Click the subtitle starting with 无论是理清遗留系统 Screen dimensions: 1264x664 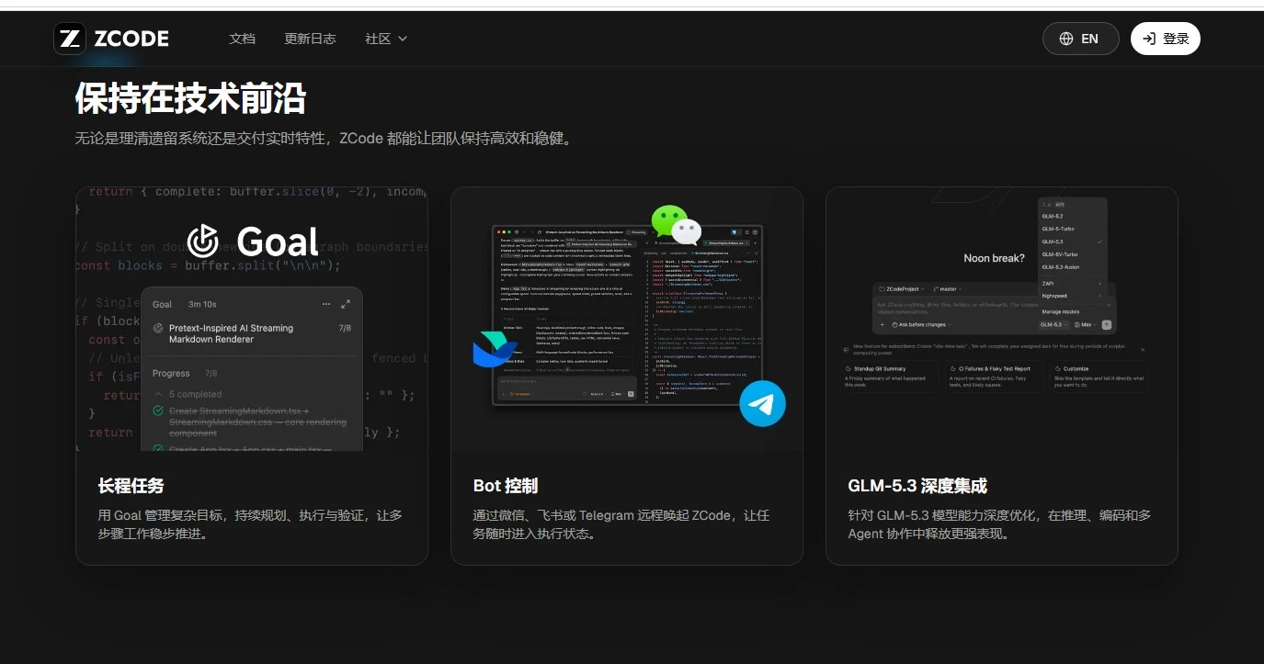(x=325, y=139)
